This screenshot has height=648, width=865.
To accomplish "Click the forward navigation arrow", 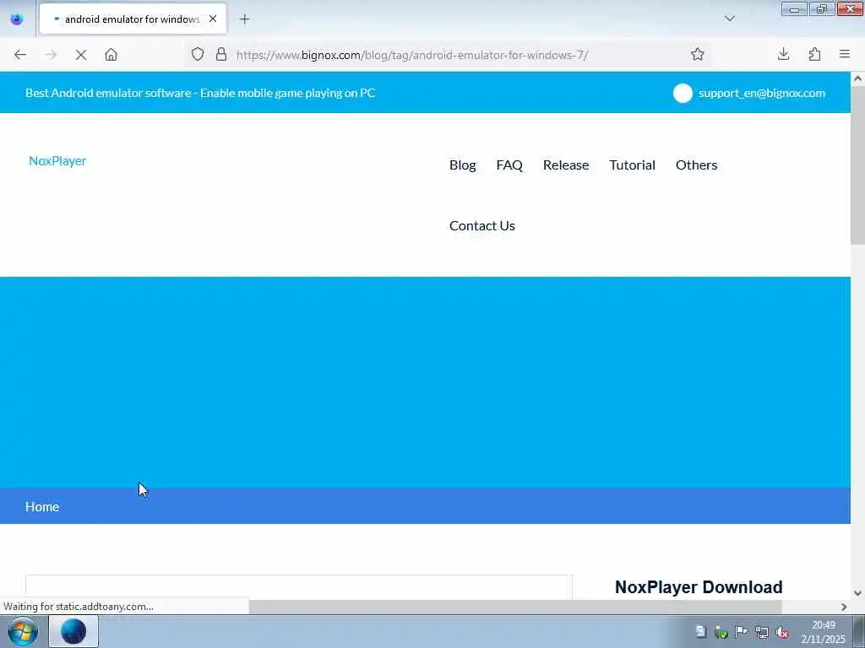I will coord(51,55).
